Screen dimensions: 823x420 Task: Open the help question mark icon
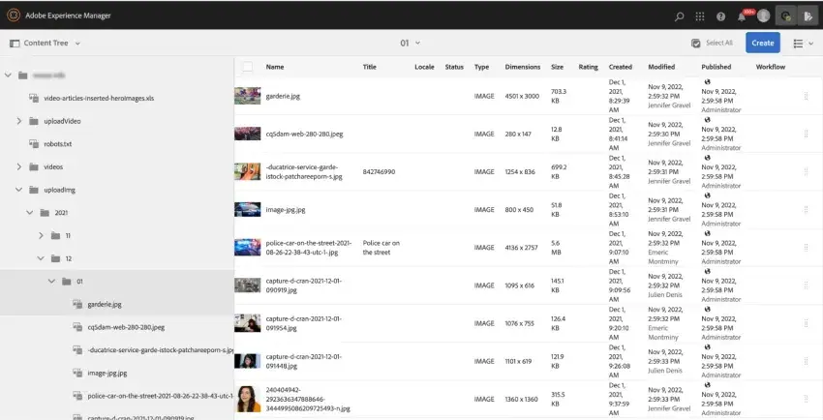coord(720,16)
